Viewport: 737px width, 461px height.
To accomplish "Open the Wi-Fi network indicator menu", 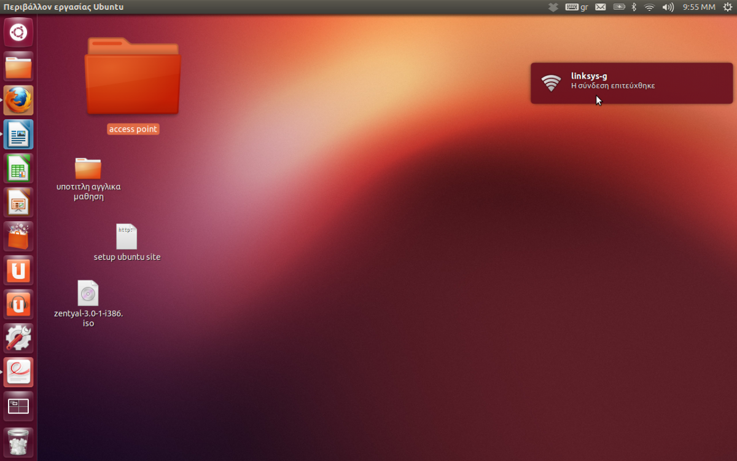I will coord(650,7).
